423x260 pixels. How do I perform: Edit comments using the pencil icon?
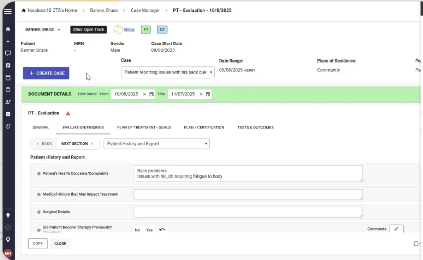pos(396,228)
